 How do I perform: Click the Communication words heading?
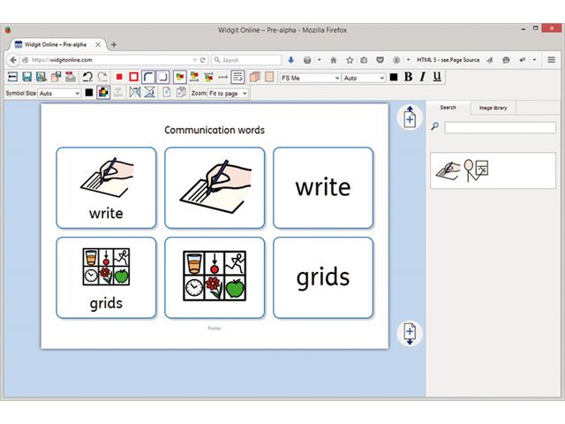(215, 130)
